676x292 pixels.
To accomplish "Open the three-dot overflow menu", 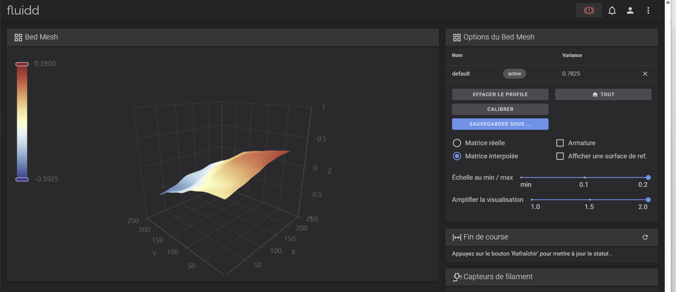I will [648, 11].
